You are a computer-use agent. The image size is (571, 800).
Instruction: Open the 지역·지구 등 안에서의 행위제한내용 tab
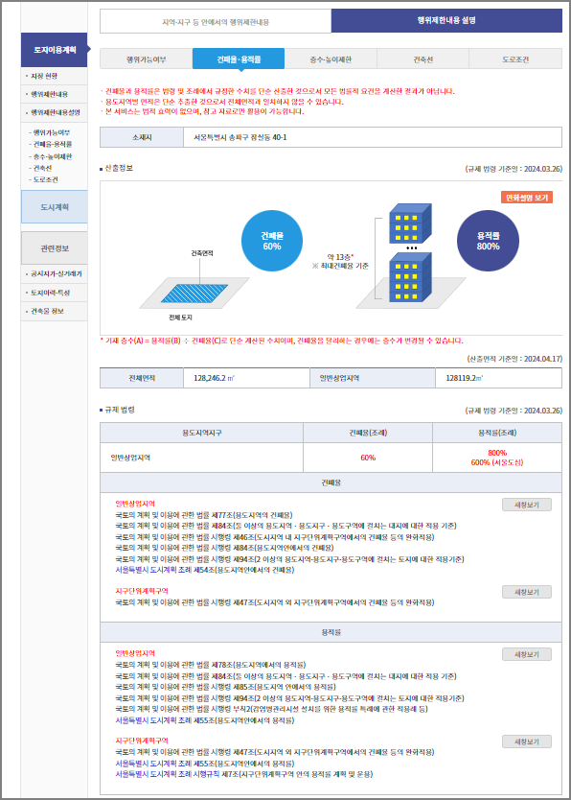(216, 22)
